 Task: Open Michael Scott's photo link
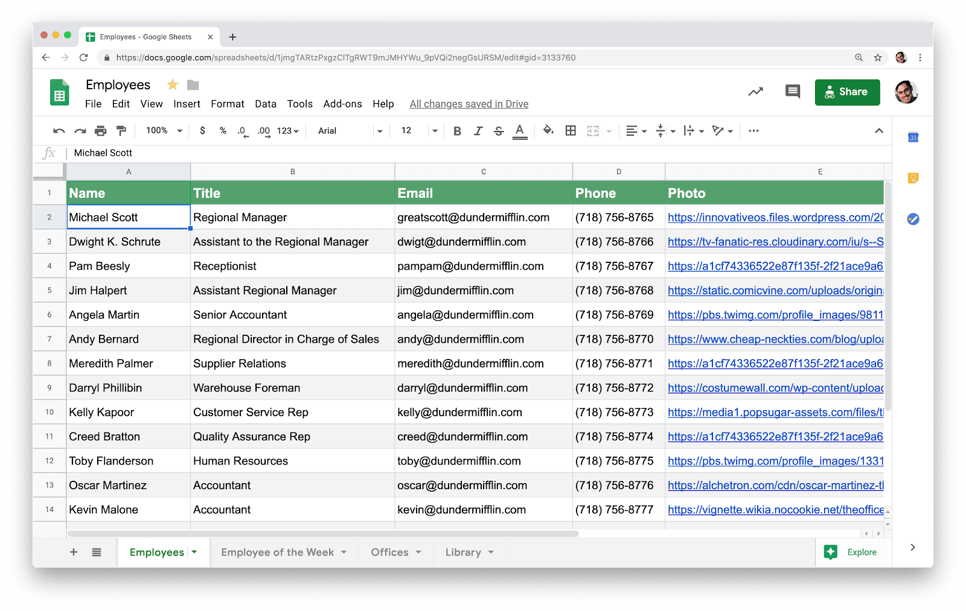coord(775,218)
